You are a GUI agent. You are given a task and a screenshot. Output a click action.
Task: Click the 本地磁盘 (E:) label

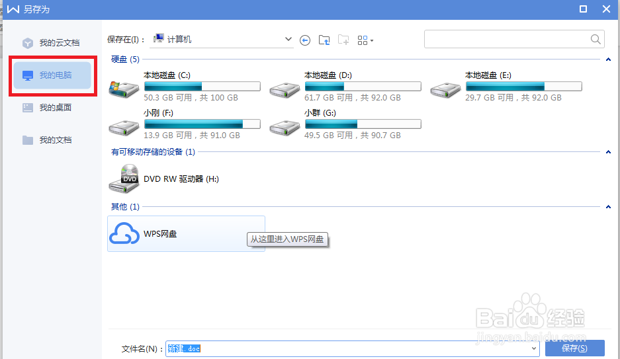coord(488,75)
